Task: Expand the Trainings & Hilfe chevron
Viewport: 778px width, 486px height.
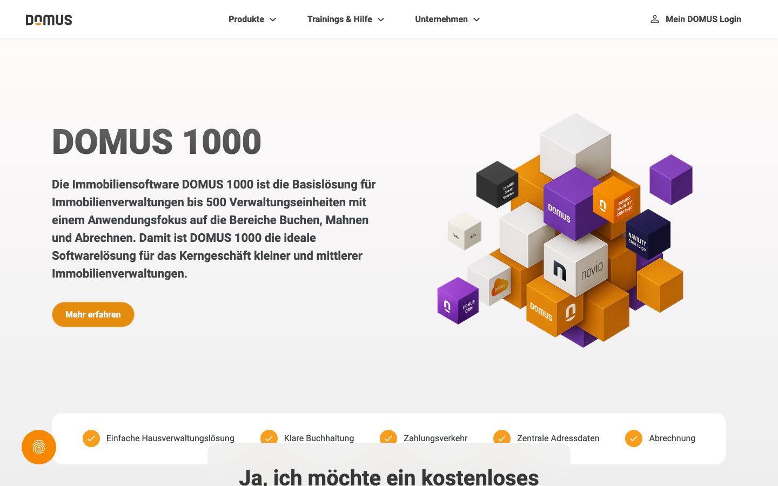Action: click(x=381, y=19)
